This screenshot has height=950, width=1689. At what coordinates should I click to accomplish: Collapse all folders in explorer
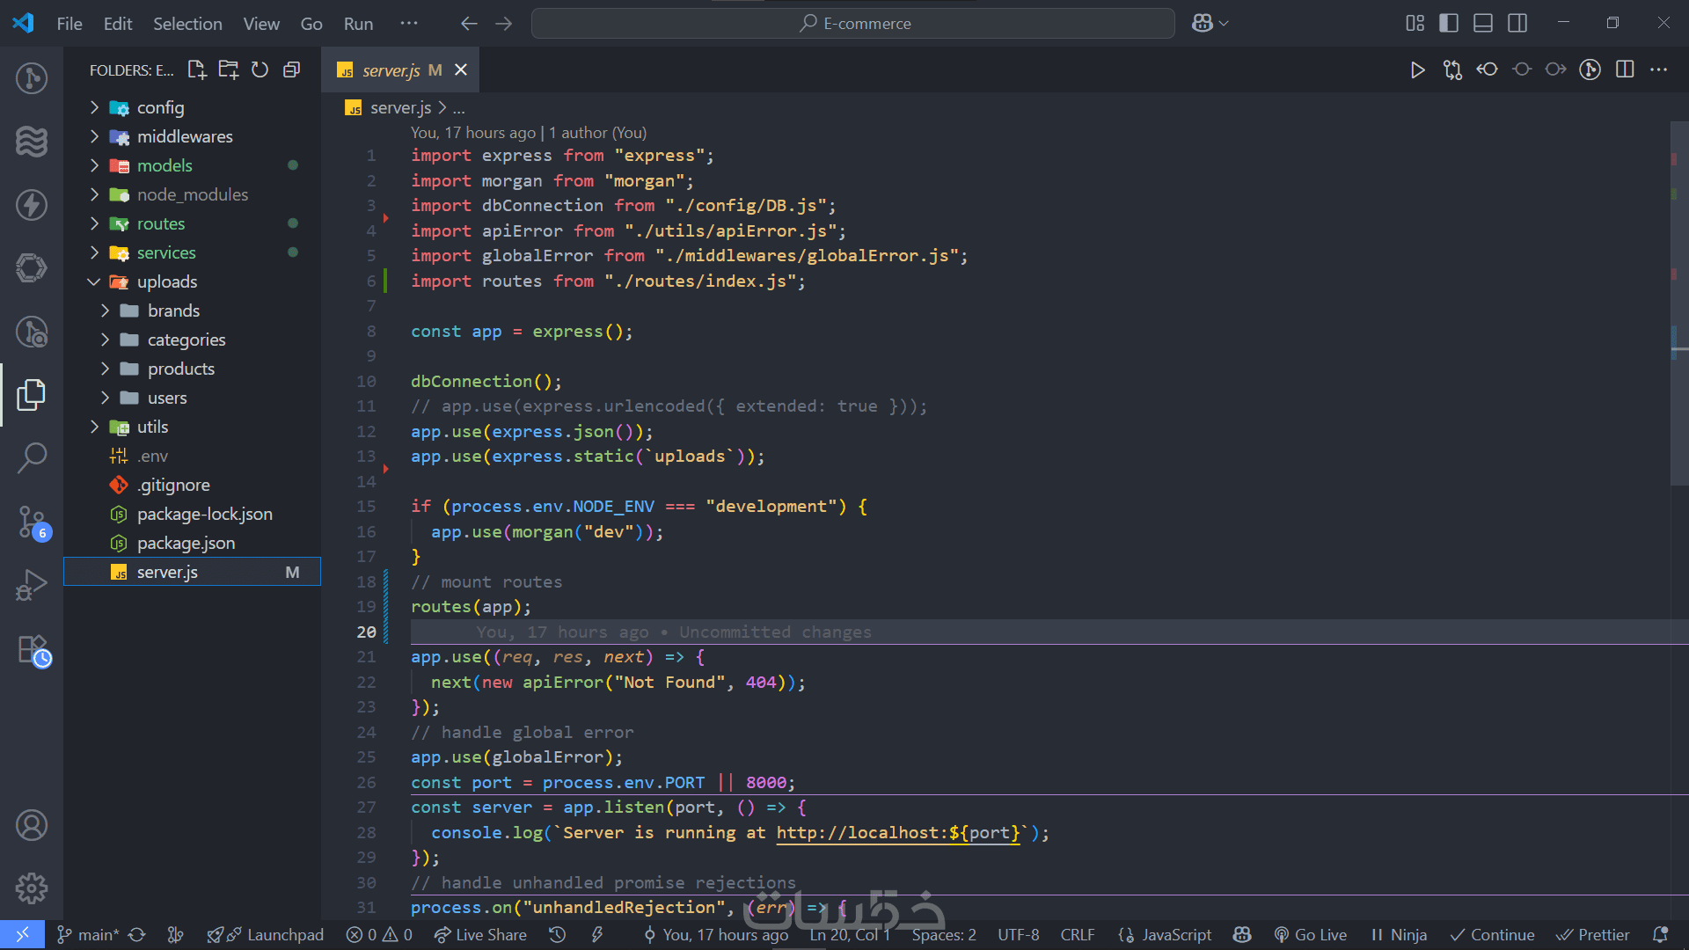tap(292, 70)
